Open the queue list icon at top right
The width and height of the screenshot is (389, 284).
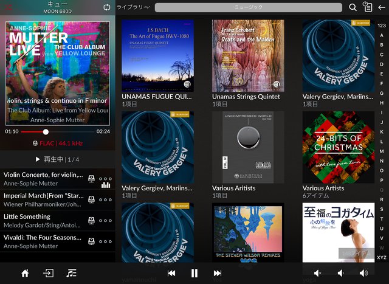point(367,7)
